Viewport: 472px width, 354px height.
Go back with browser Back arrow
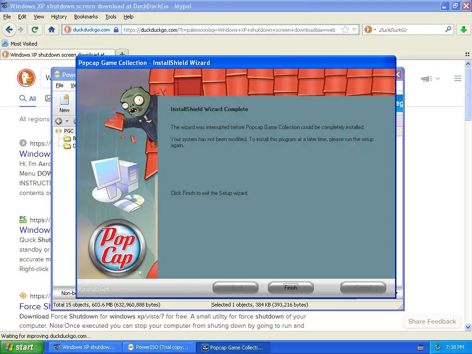[x=9, y=29]
